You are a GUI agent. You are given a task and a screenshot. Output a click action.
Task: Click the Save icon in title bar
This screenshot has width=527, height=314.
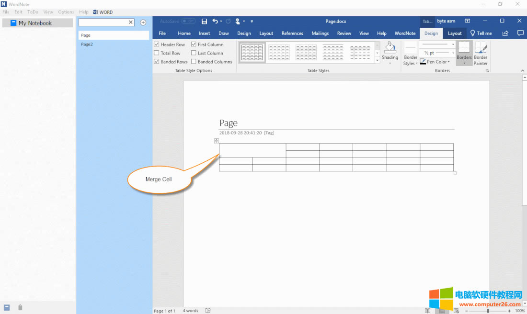pos(205,21)
